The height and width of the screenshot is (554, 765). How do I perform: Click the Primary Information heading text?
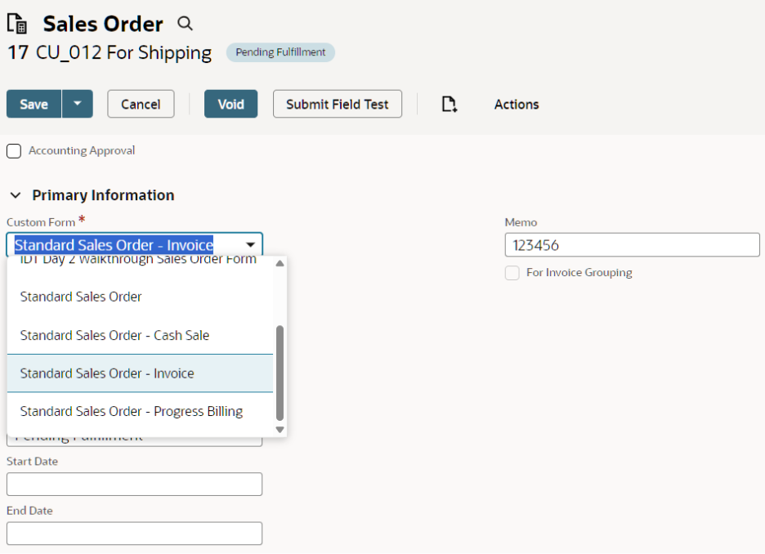tap(104, 195)
